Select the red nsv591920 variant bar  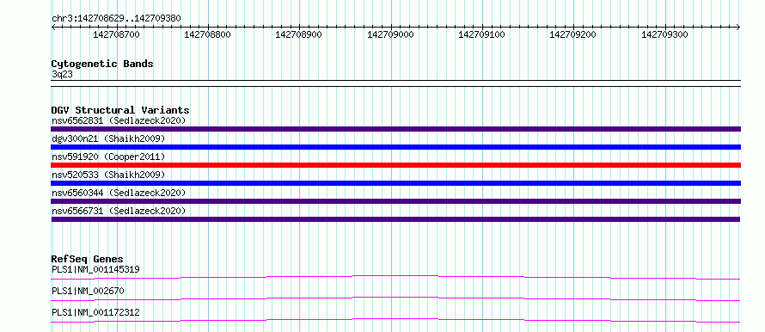click(396, 165)
